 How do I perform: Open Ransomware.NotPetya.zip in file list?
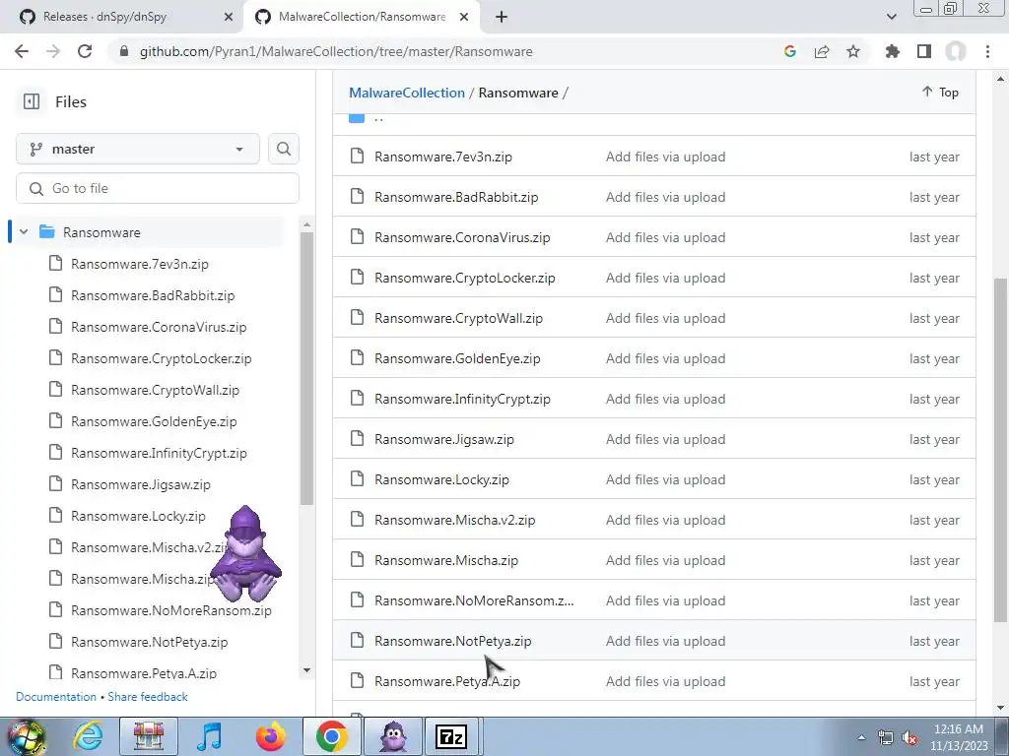tap(453, 642)
